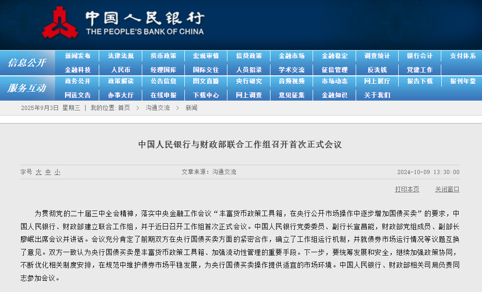Open 音频视频 under 服务互动
The width and height of the screenshot is (482, 292).
[x=292, y=81]
